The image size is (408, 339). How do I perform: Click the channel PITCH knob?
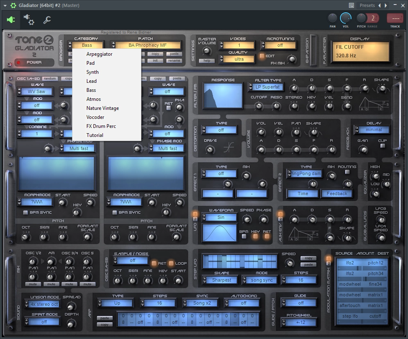tap(361, 18)
